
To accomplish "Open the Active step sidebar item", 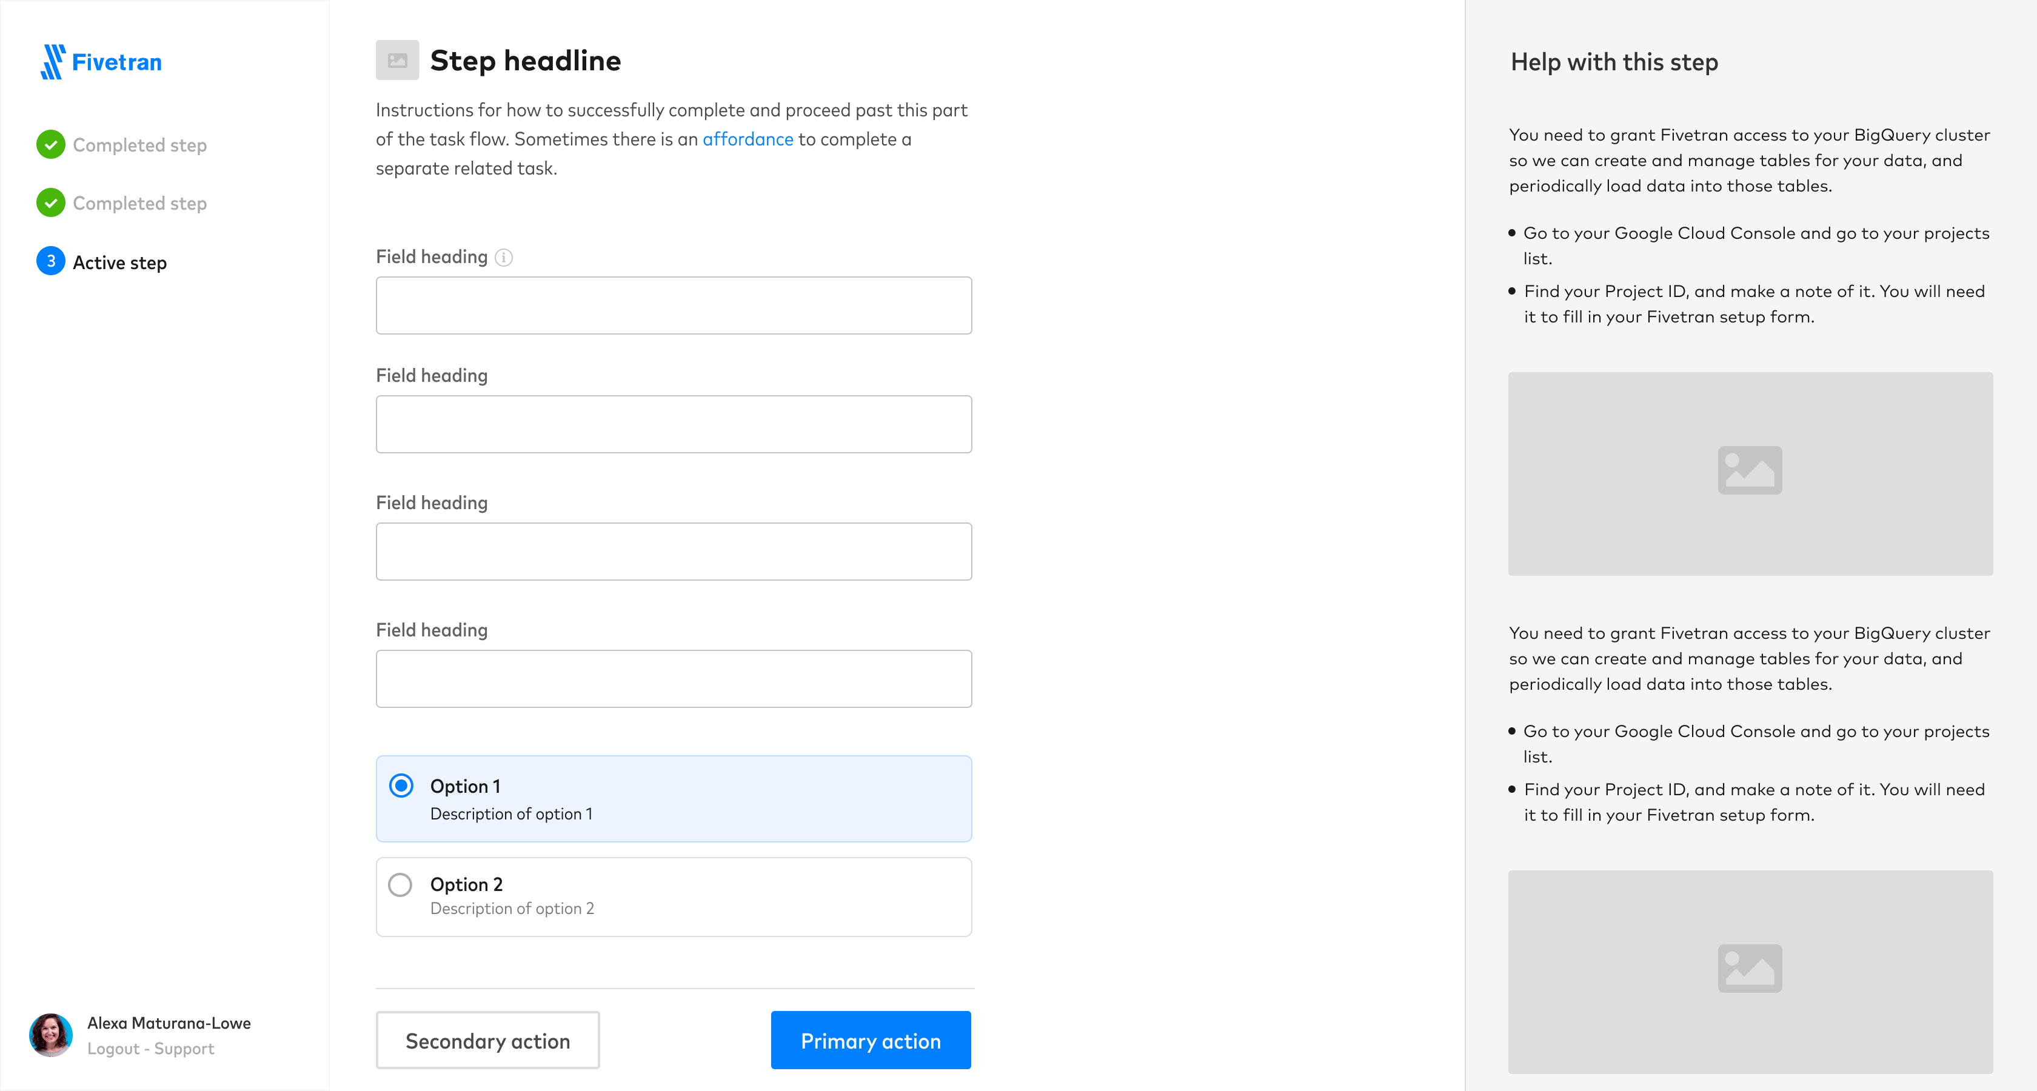I will [119, 262].
